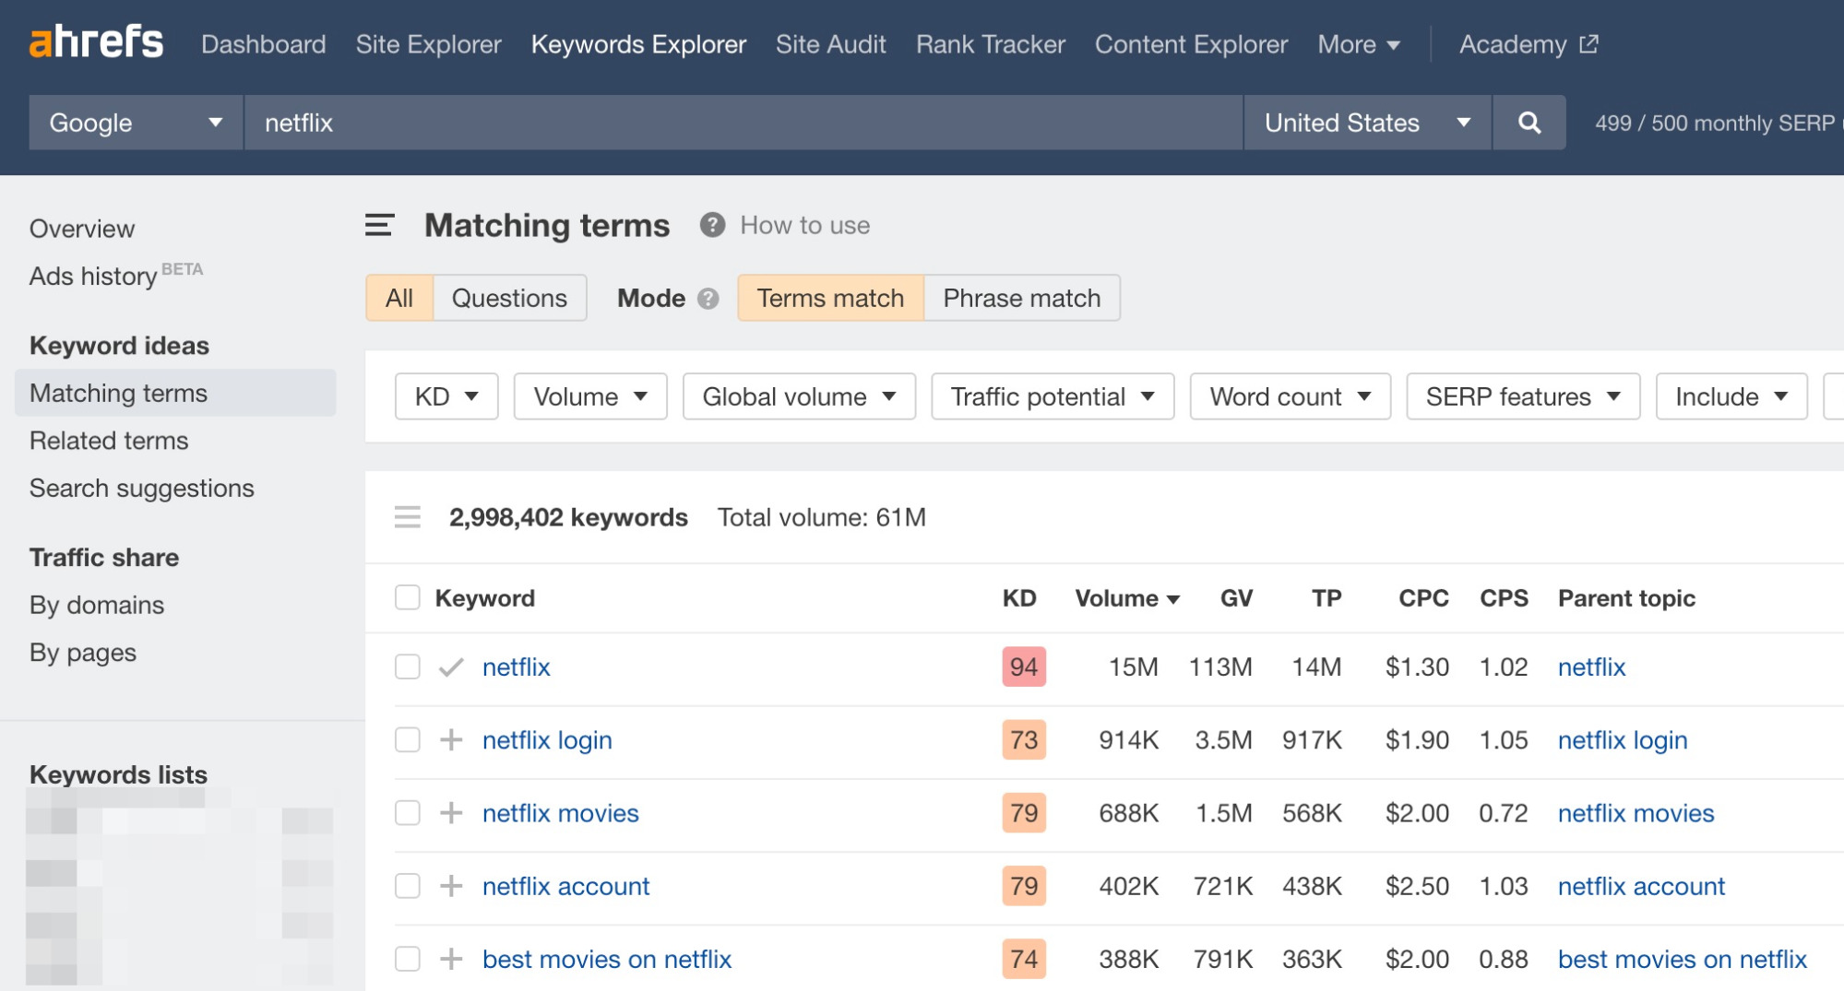Check the netflix movies row checkbox
1844x991 pixels.
pos(407,812)
